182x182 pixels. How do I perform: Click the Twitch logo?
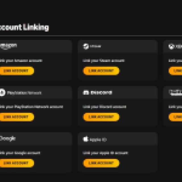tap(175, 92)
